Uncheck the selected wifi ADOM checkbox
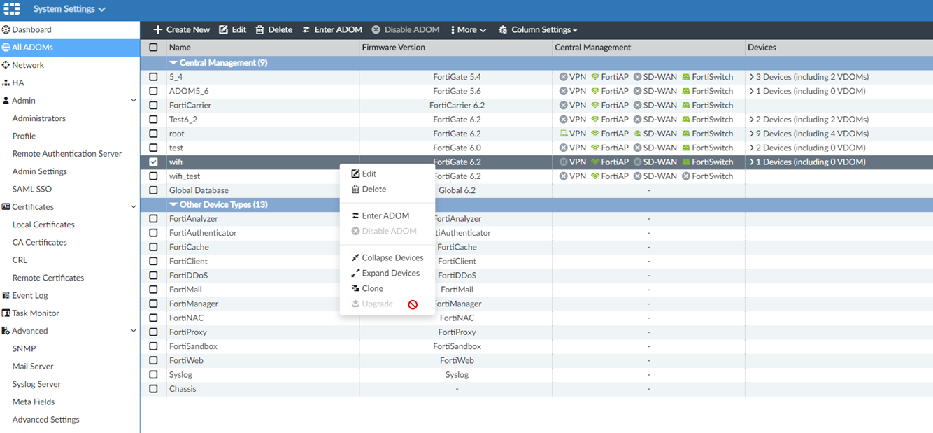The width and height of the screenshot is (933, 433). (x=153, y=162)
